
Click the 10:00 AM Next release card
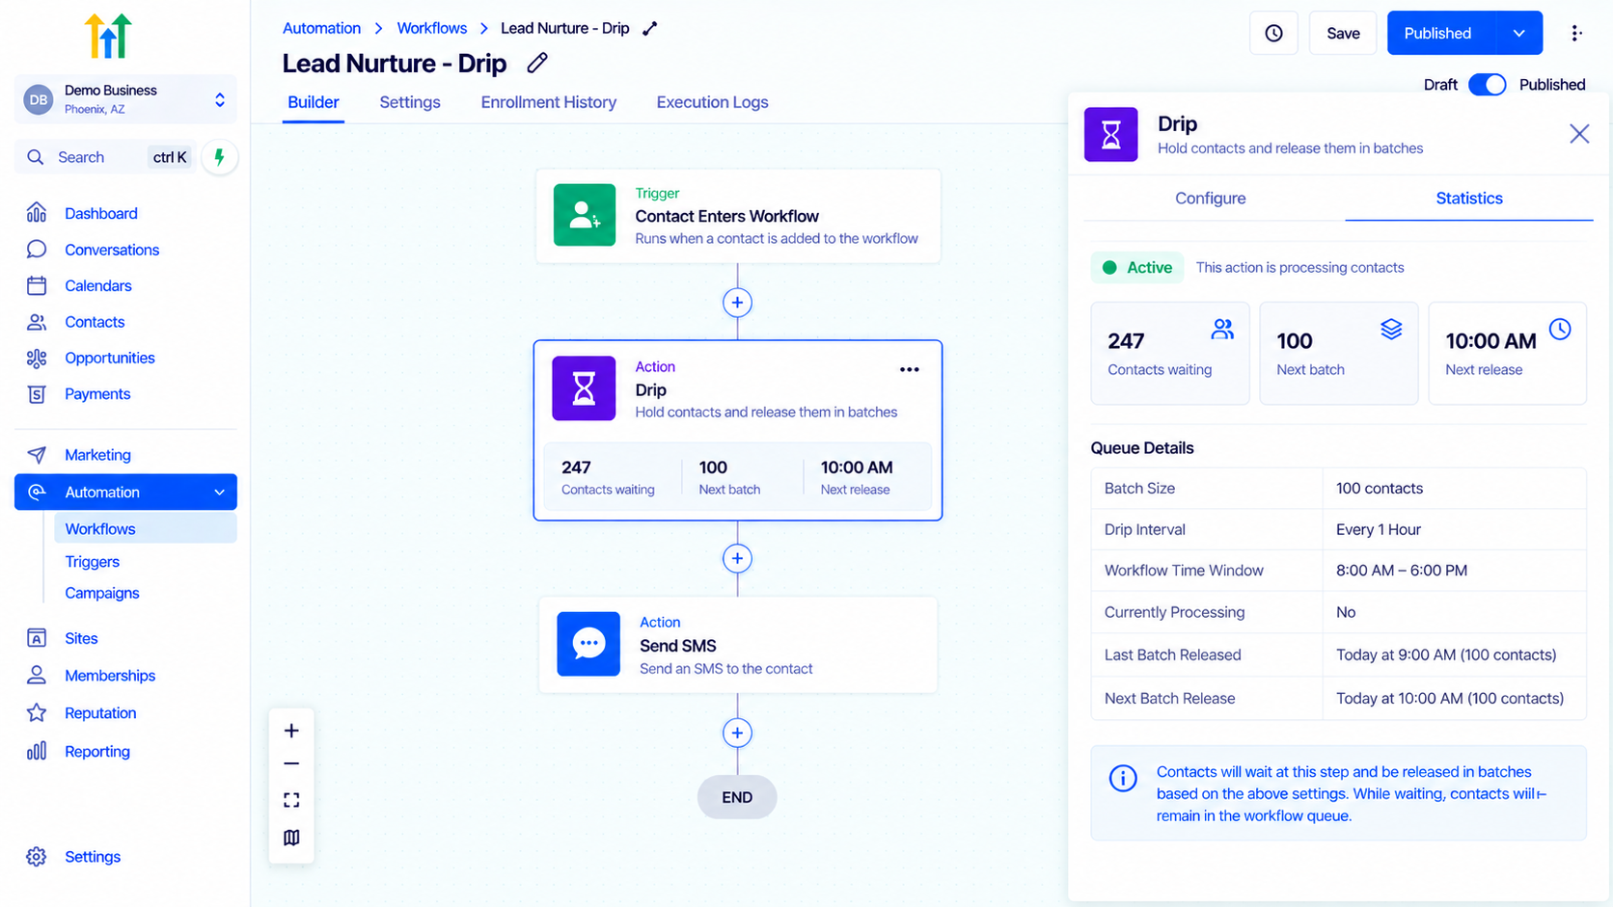coord(1507,354)
